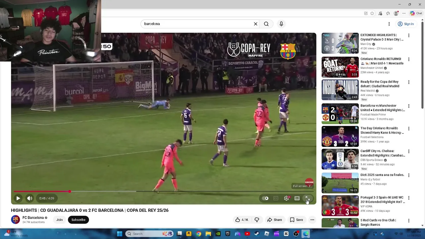Open Edge Settings and more (three dots)
The height and width of the screenshot is (239, 425).
tap(404, 13)
